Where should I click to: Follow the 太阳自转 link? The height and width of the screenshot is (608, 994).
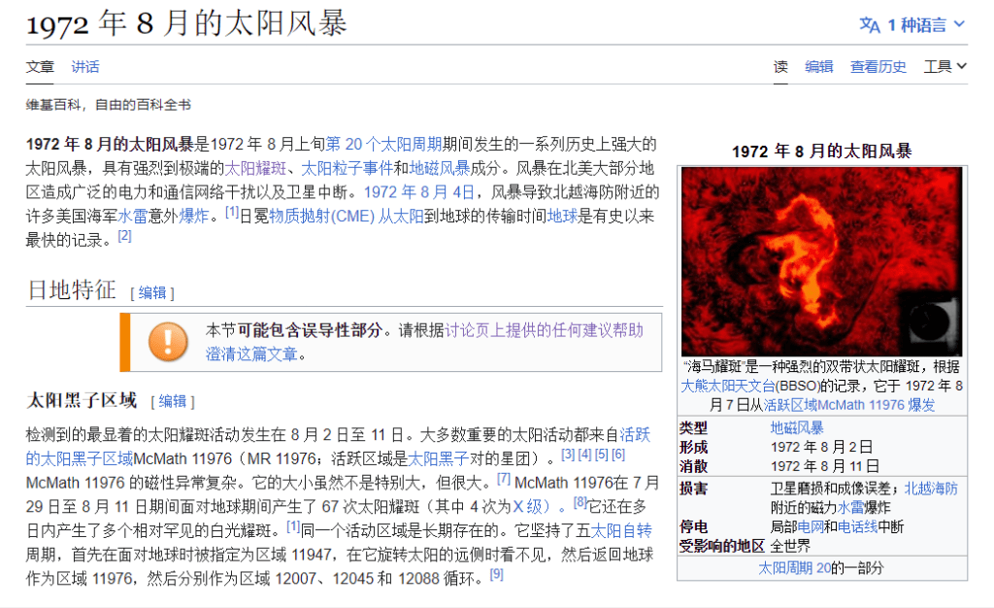620,531
